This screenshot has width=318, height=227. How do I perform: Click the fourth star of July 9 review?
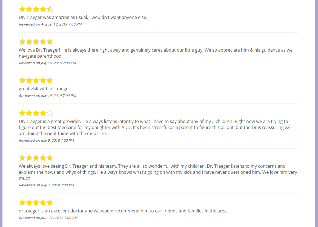(x=43, y=113)
